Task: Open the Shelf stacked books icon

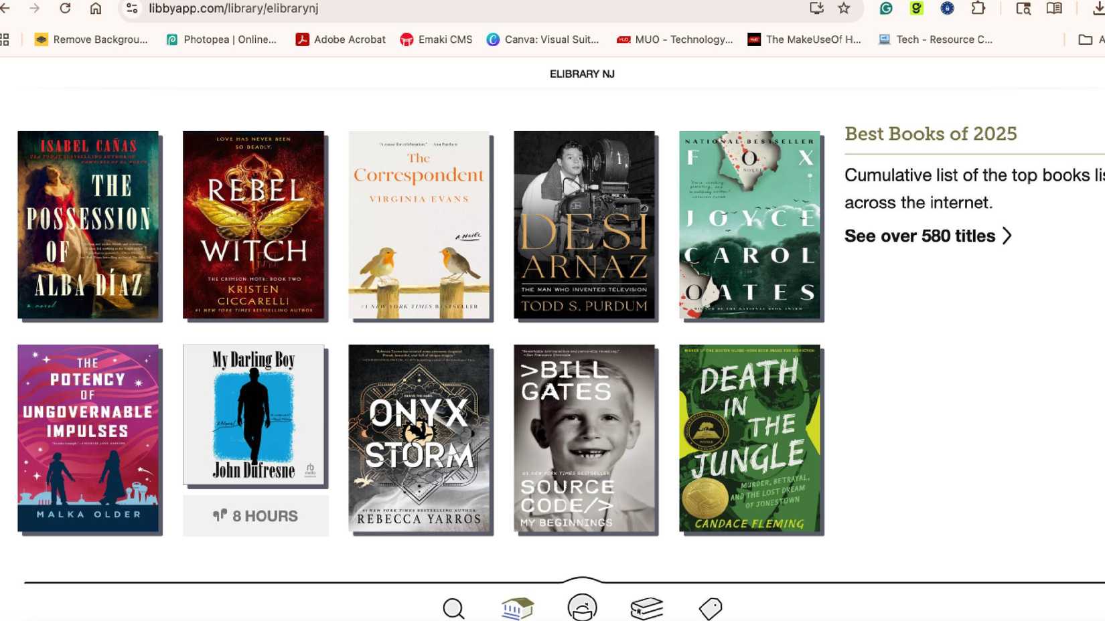Action: (x=646, y=608)
